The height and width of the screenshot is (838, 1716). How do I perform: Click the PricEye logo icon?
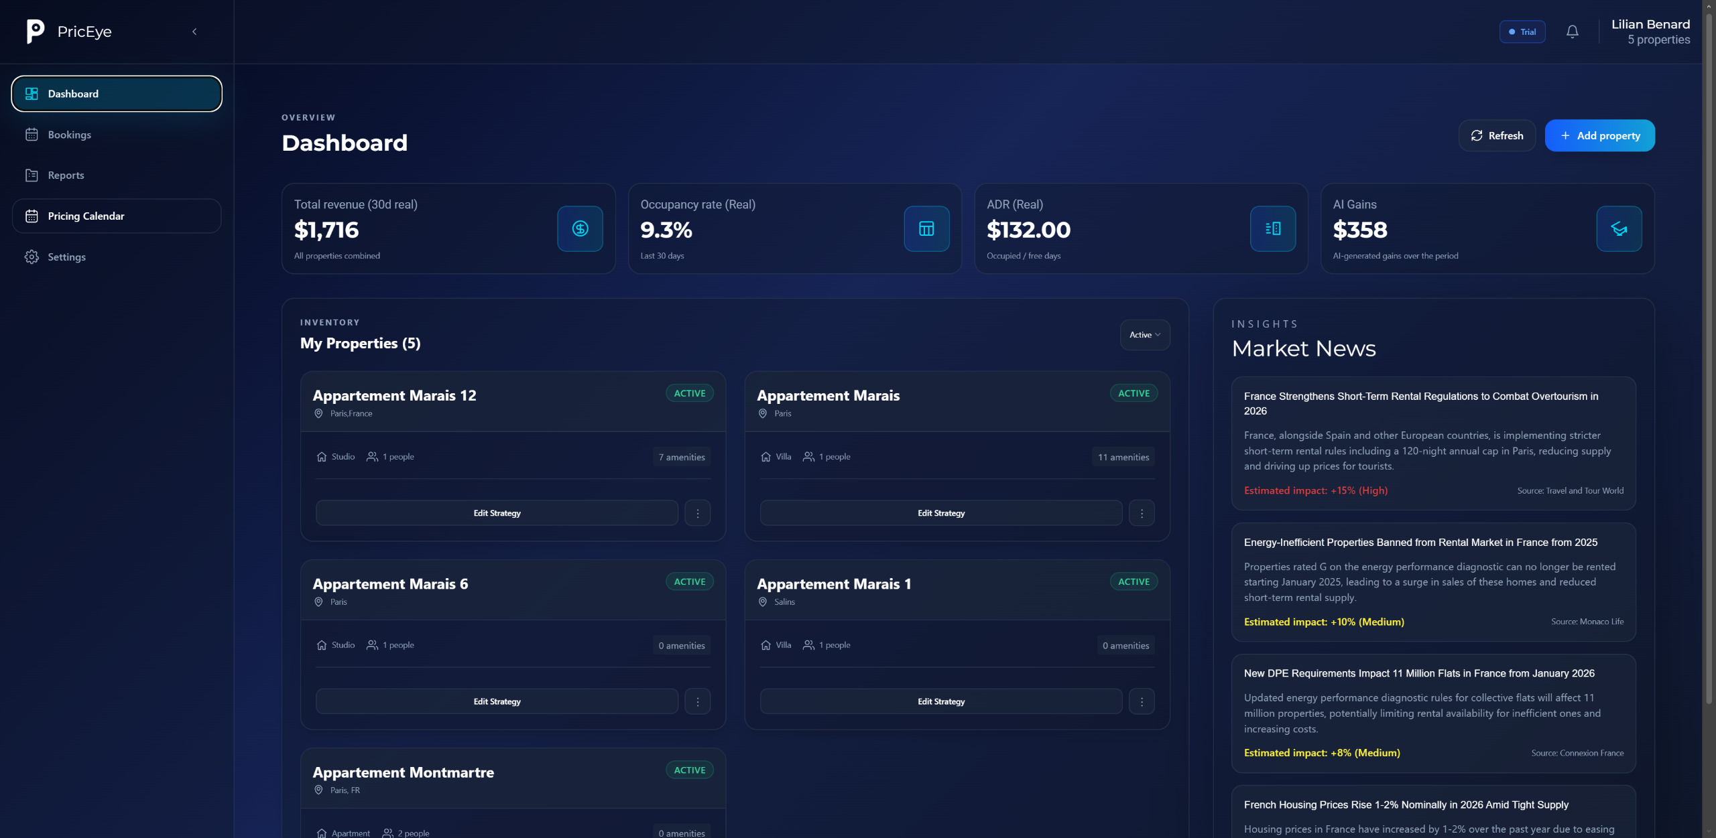click(x=35, y=31)
